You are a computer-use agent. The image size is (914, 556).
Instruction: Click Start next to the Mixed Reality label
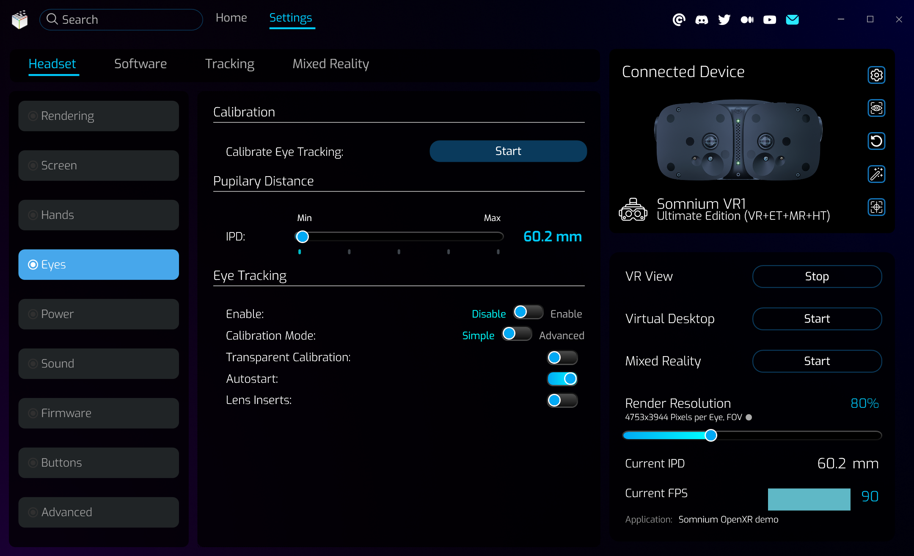tap(817, 361)
